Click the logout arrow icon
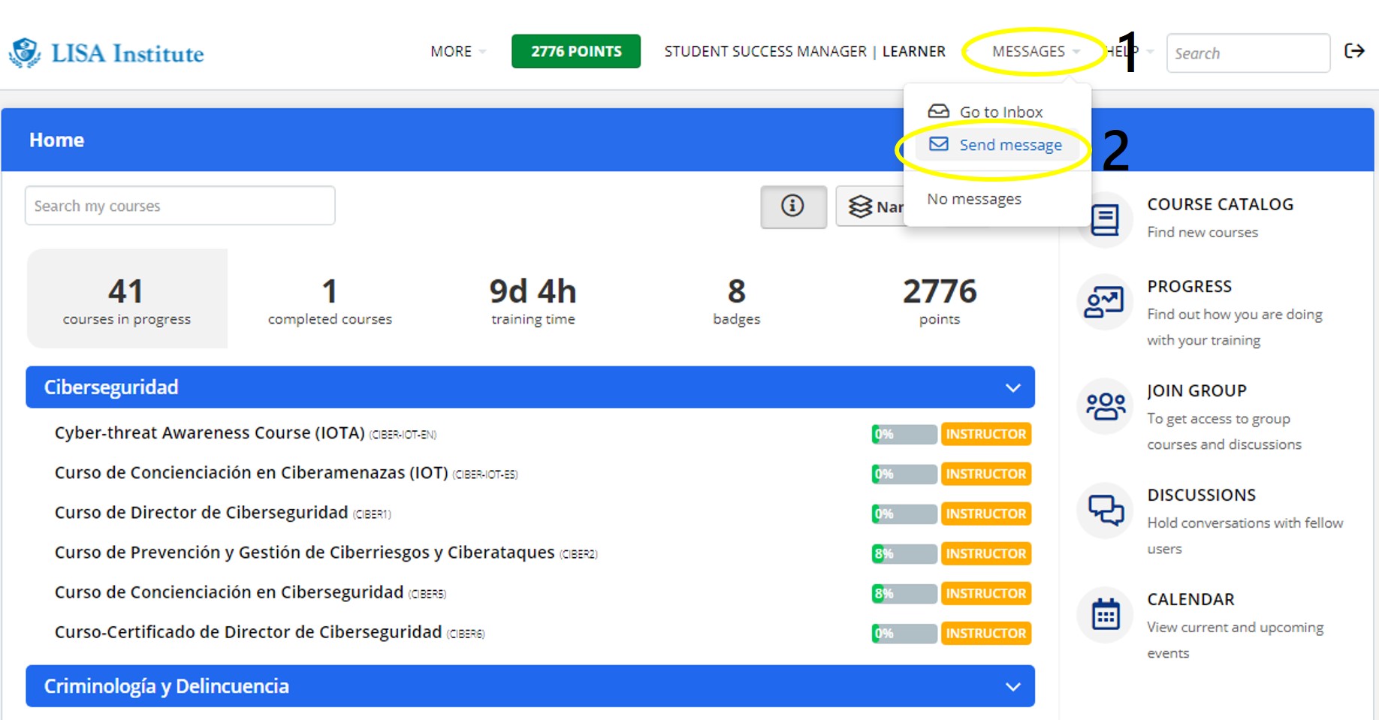The width and height of the screenshot is (1379, 720). [1354, 51]
